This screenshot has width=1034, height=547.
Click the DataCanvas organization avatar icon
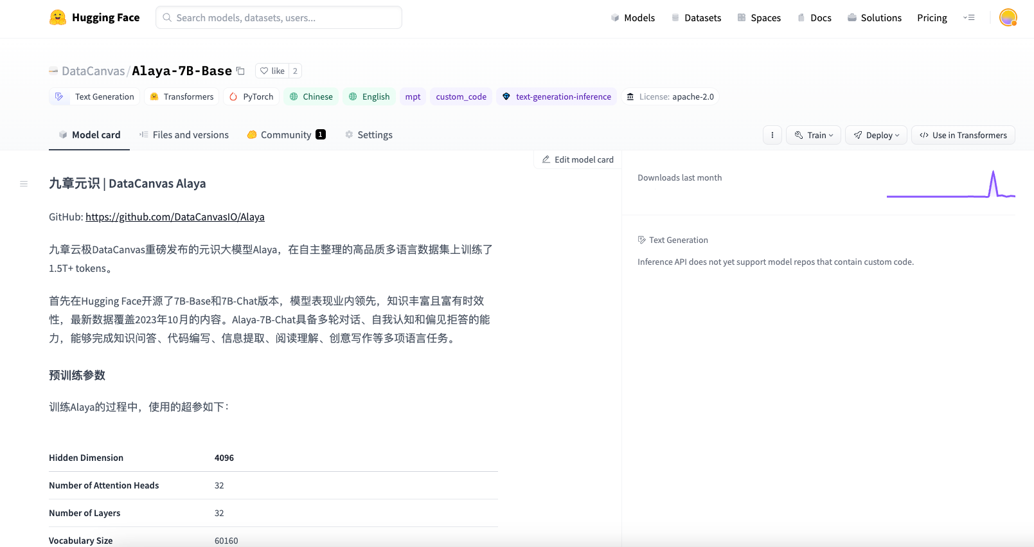coord(53,71)
